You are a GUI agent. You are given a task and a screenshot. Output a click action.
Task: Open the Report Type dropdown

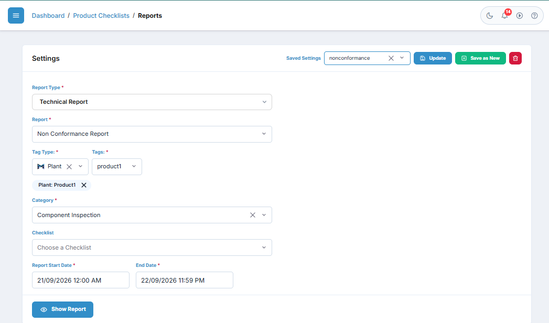152,102
